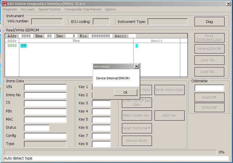Click the Key 3 input field
This screenshot has width=233, height=163.
click(101, 103)
